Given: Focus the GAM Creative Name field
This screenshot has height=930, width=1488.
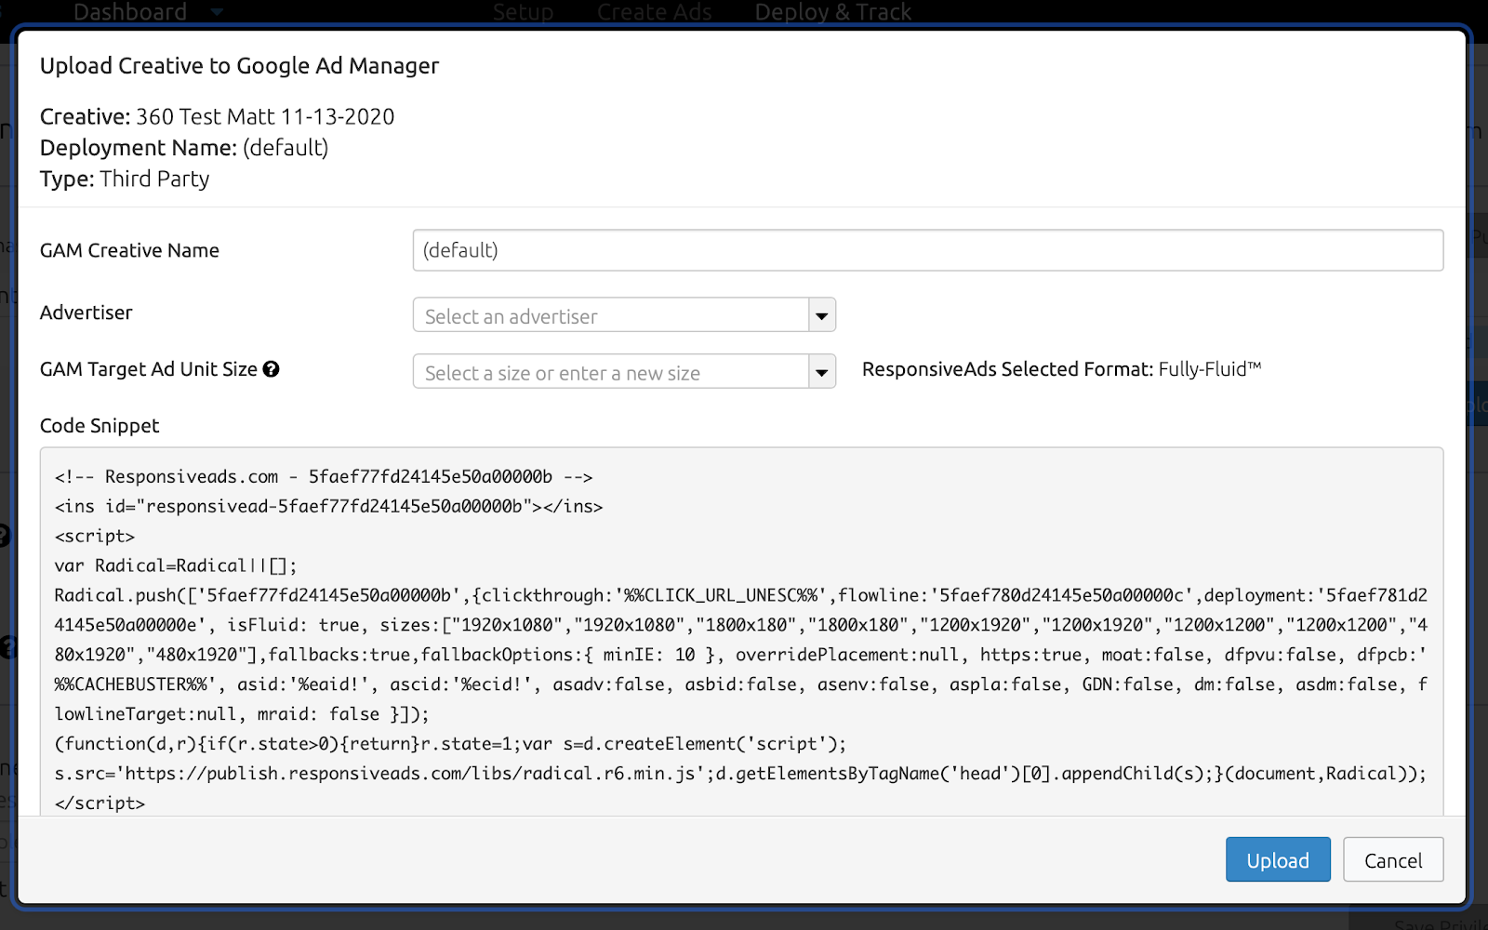Looking at the screenshot, I should pyautogui.click(x=927, y=250).
